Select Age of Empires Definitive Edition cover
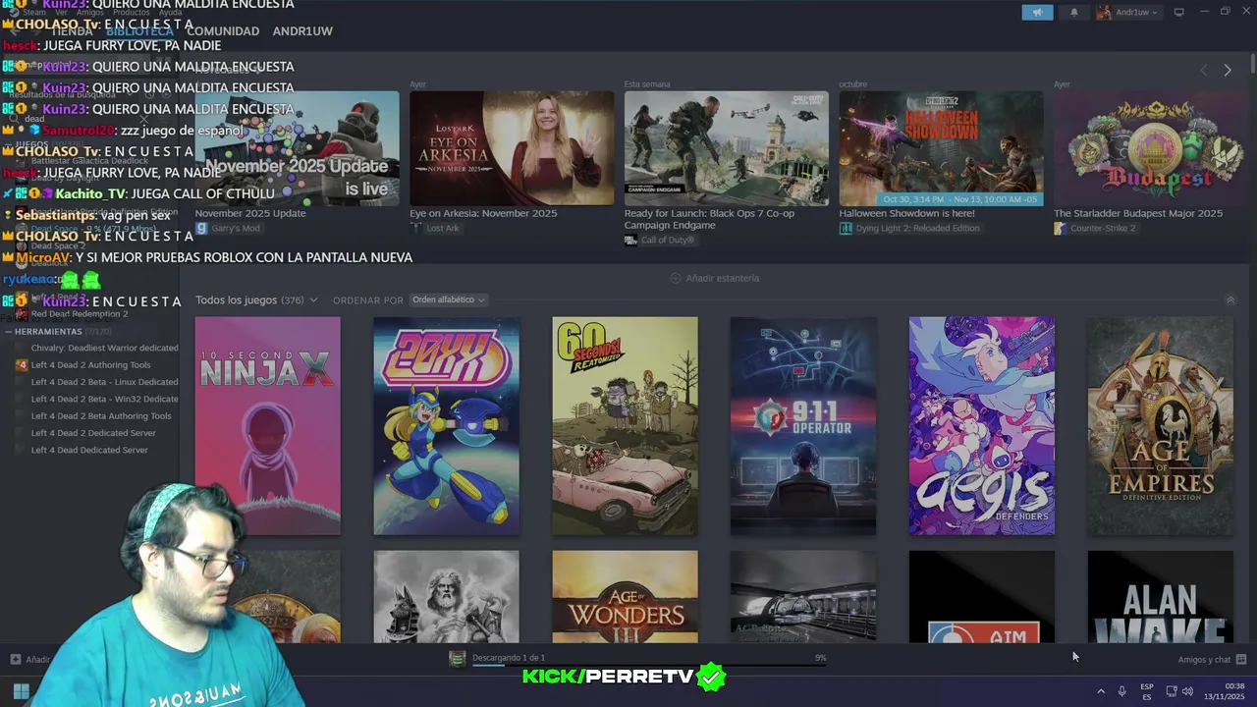Screen dimensions: 1257x707 pos(1161,426)
